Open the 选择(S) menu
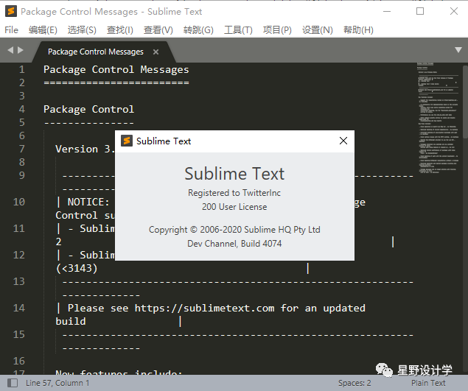The image size is (468, 391). 82,30
